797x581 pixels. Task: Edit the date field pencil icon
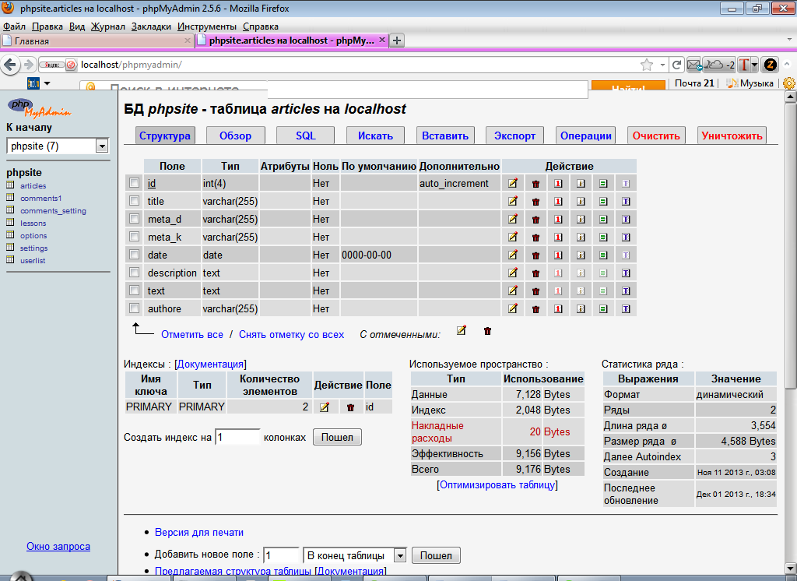tap(512, 255)
